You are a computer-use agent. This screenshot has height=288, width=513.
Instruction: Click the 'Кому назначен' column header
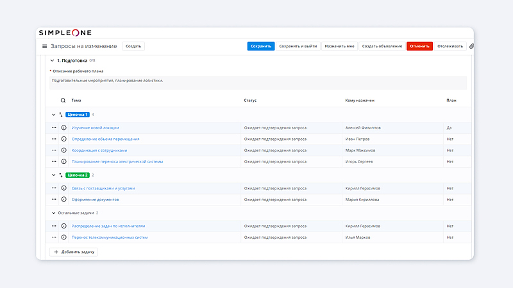(x=359, y=100)
